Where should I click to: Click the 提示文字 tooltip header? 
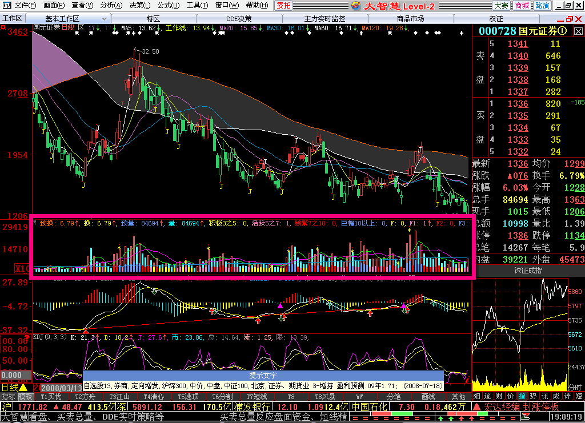263,375
